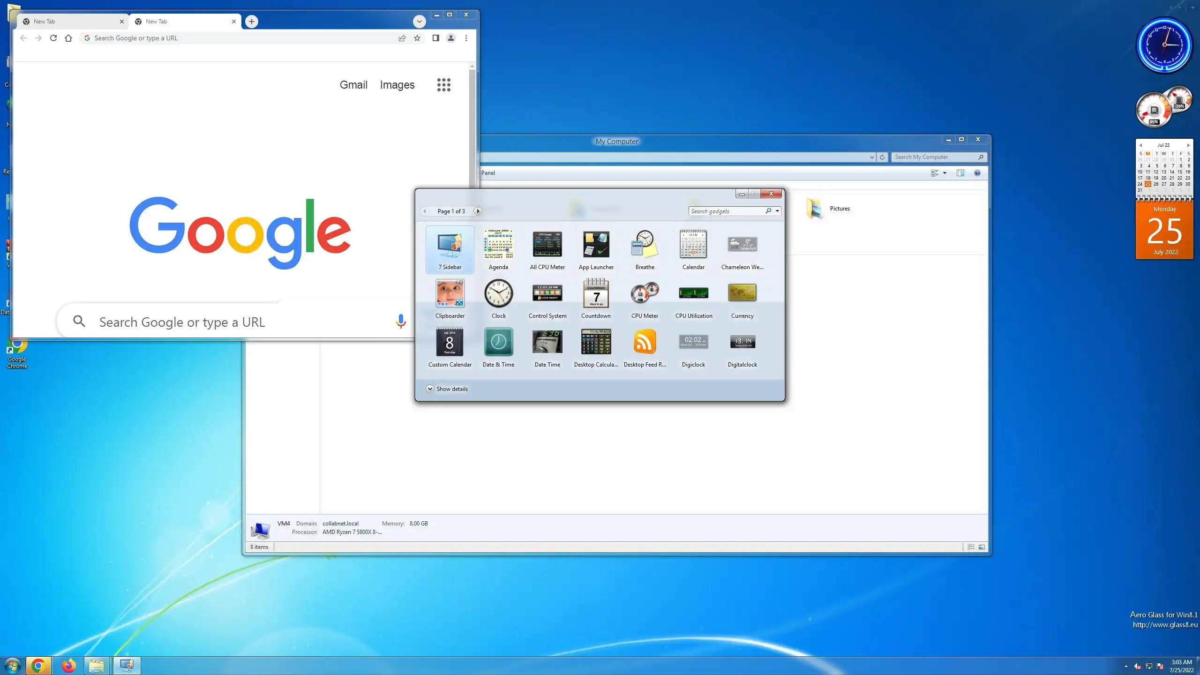Open the Gmail link

353,85
